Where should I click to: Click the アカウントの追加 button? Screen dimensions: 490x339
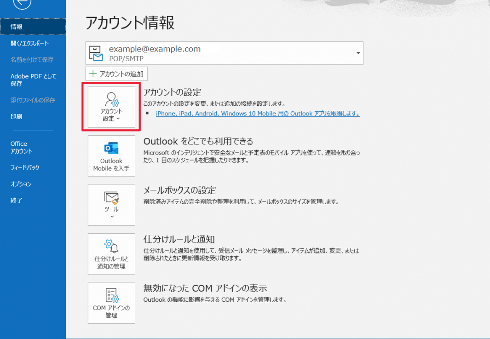pyautogui.click(x=116, y=74)
